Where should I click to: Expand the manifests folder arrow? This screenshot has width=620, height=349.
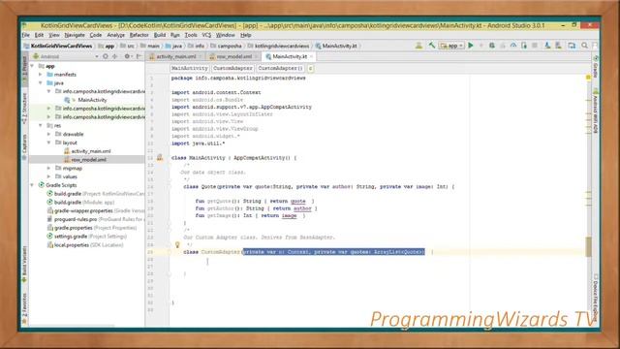pos(41,75)
